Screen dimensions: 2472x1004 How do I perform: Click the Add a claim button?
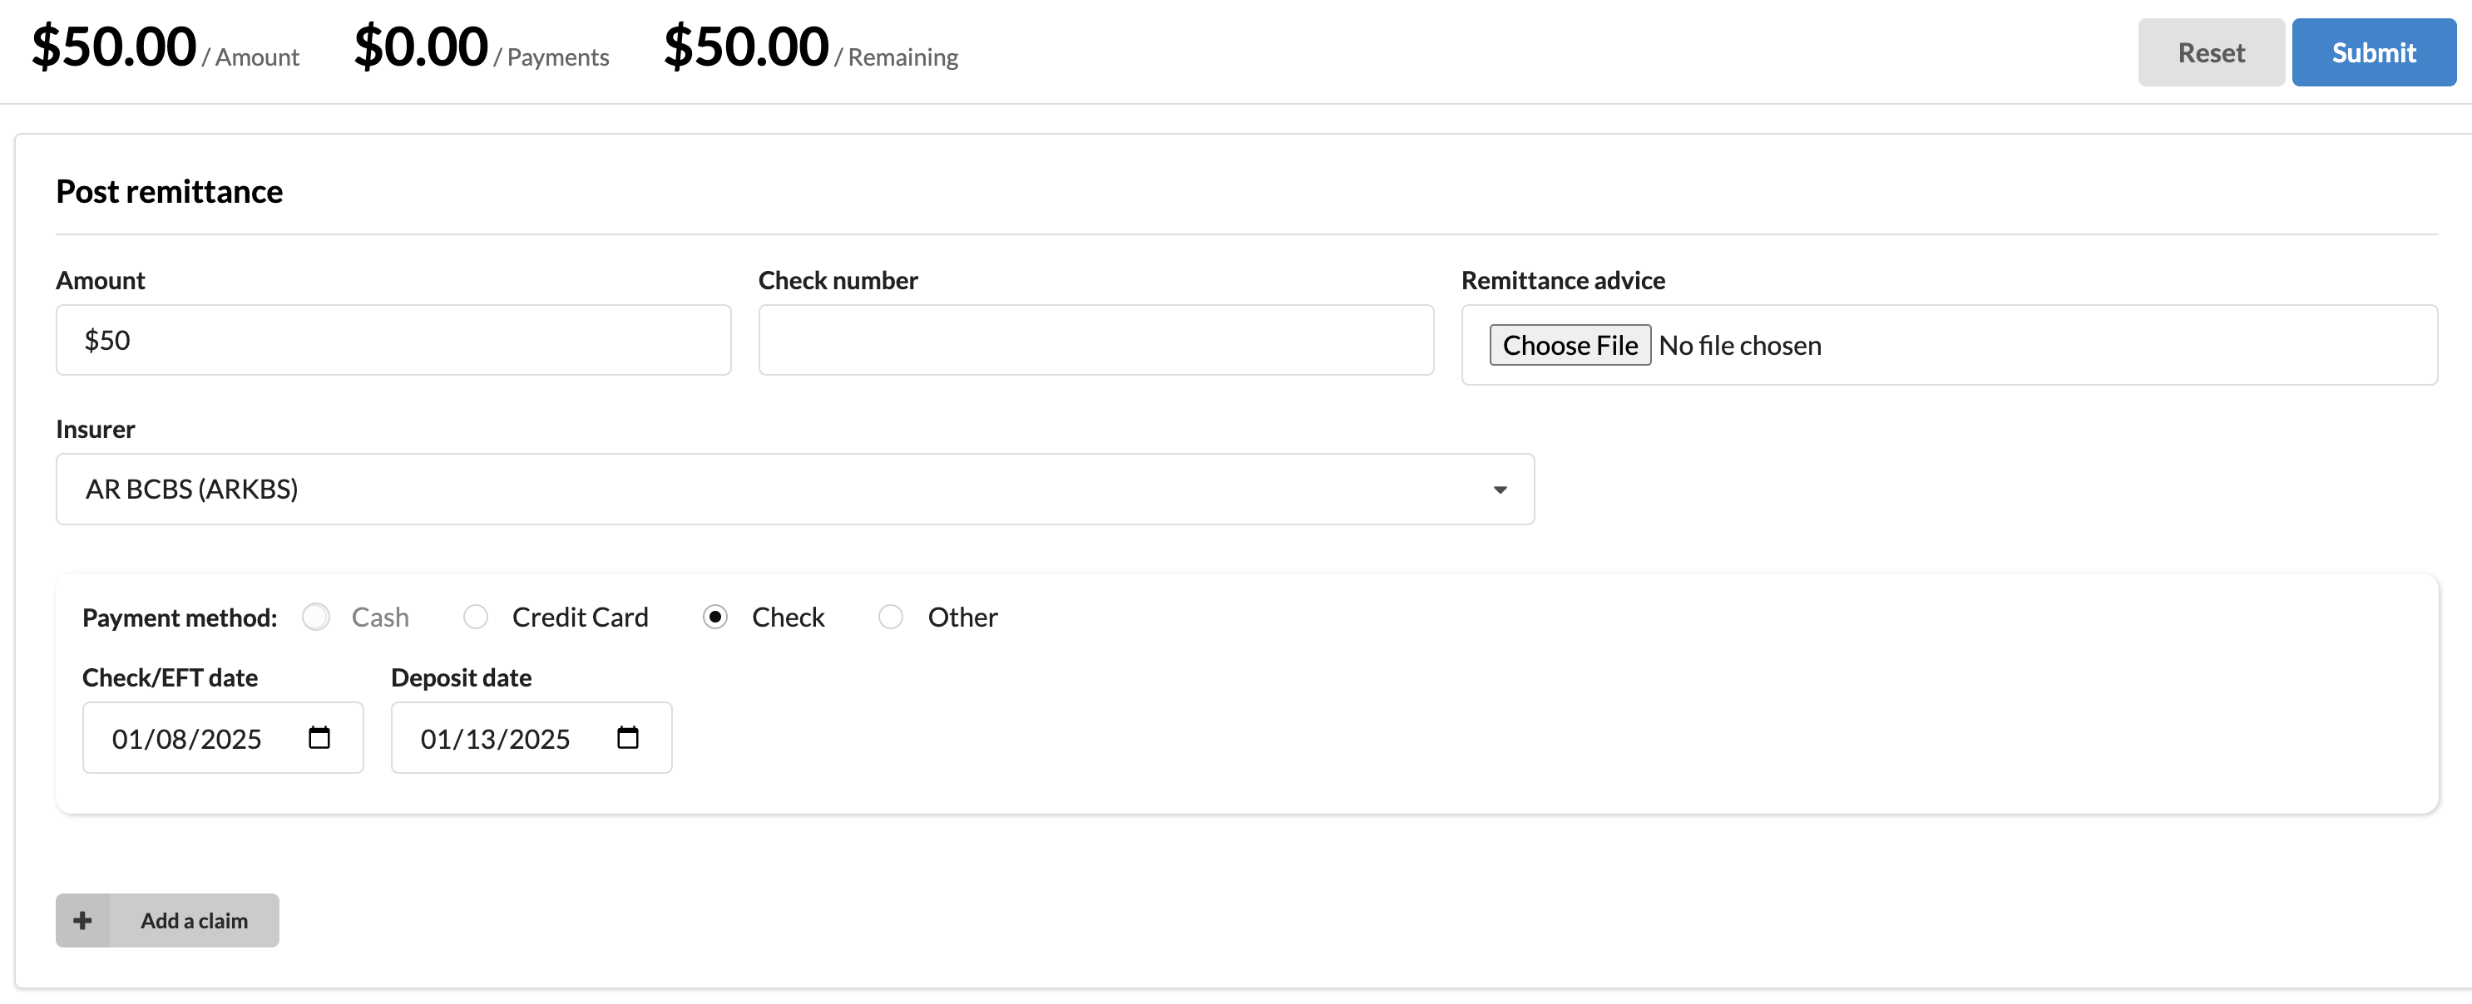point(194,921)
